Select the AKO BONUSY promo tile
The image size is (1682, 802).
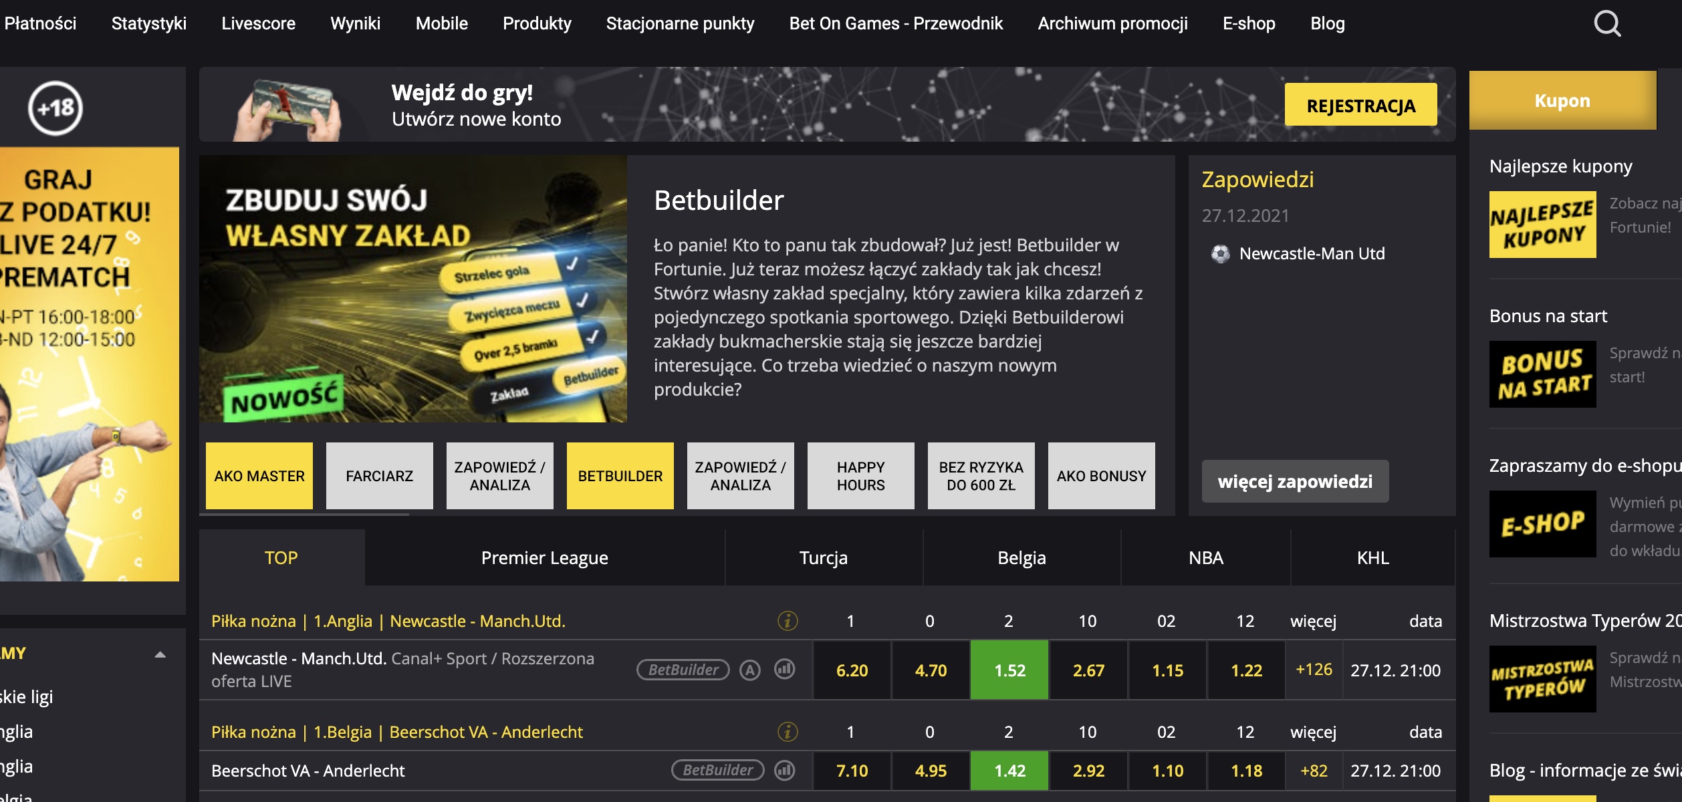[1102, 476]
